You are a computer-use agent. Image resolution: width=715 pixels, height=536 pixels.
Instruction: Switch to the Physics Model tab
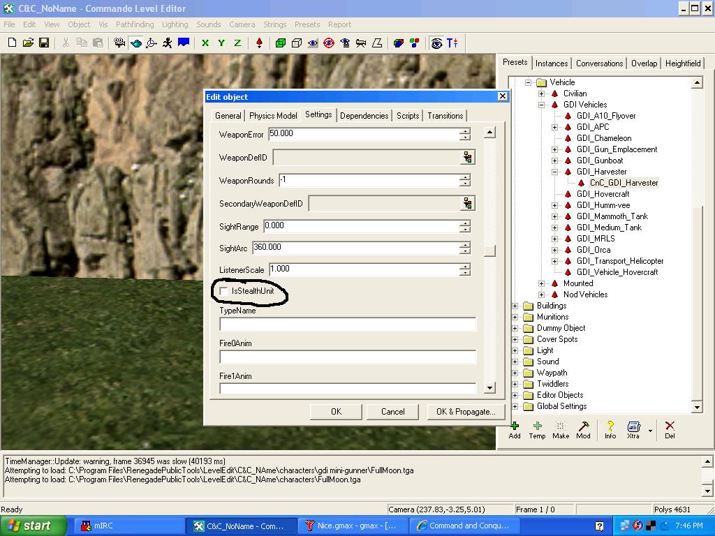(x=273, y=116)
